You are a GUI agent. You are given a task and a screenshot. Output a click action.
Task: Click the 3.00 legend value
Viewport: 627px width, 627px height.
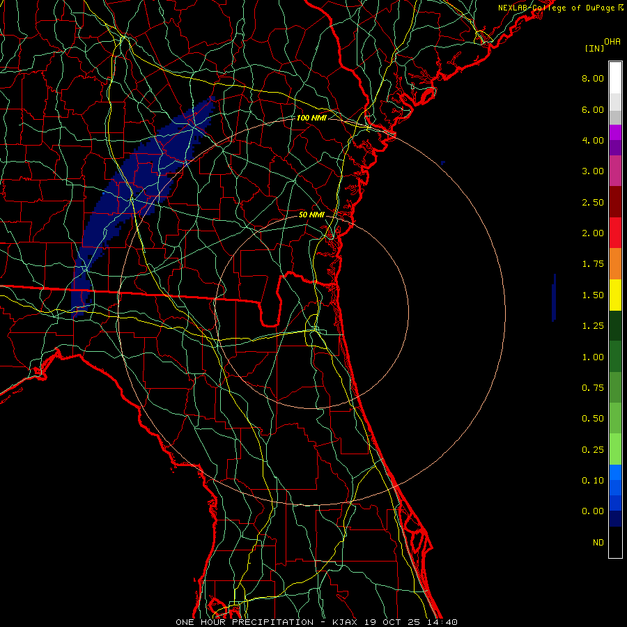[593, 171]
